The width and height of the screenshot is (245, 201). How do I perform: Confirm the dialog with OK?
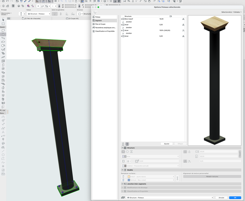coord(235,198)
